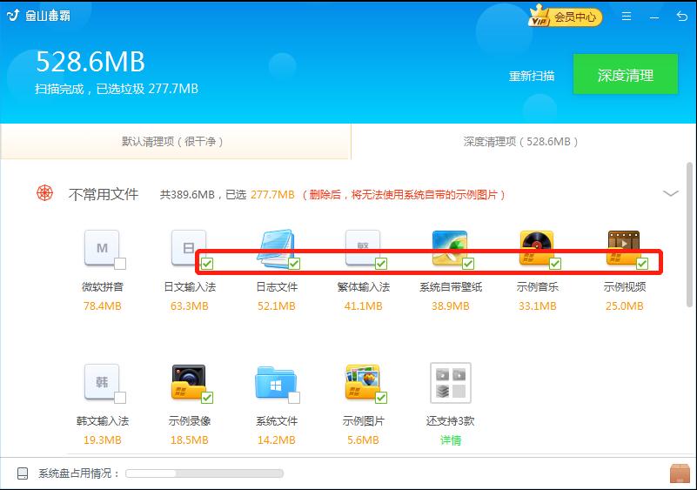Click the 示例视频 film strip icon
The image size is (697, 490).
[x=624, y=248]
